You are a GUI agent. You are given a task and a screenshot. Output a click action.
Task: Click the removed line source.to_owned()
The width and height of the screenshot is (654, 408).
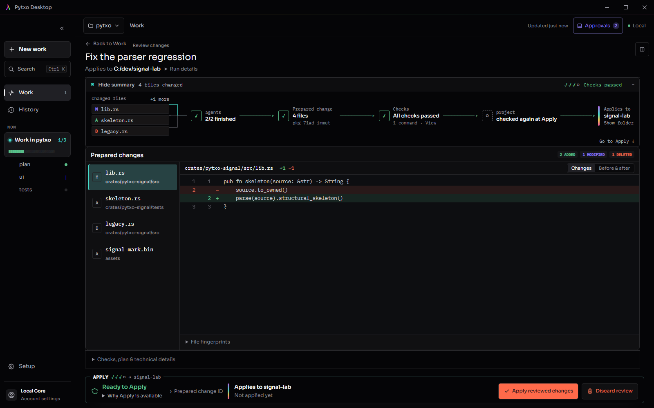coord(410,190)
